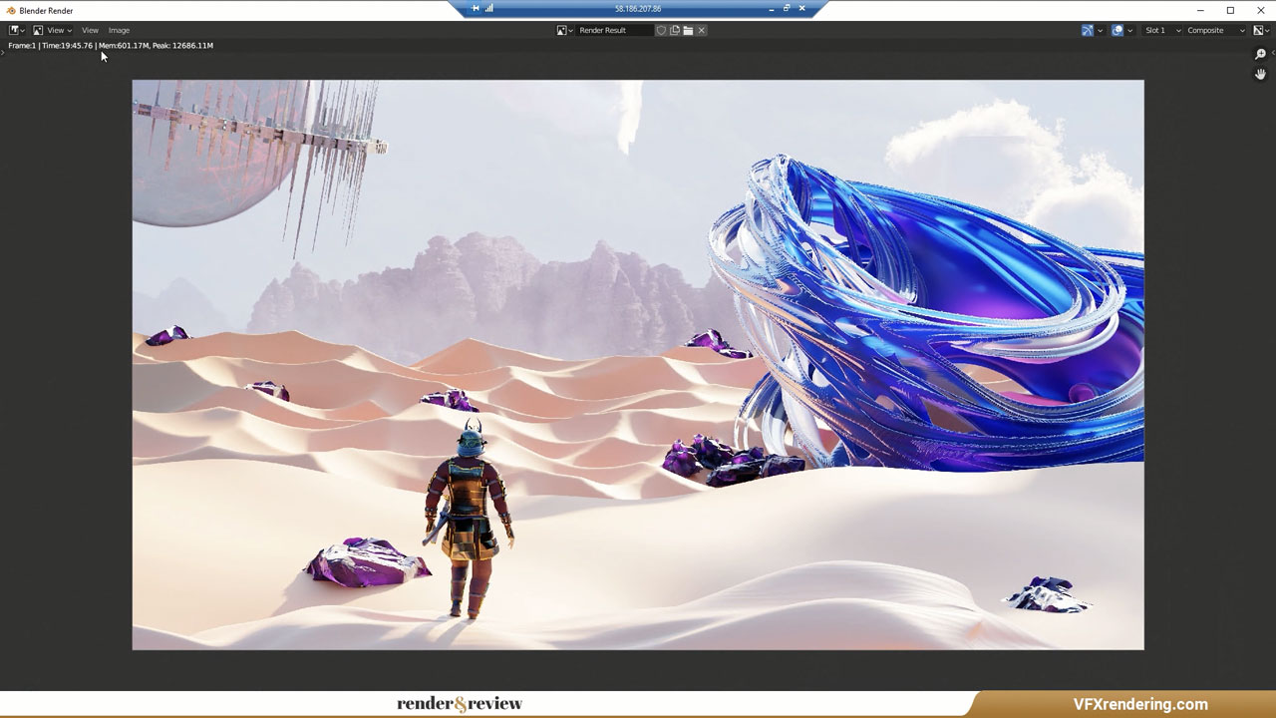
Task: Open the display channels selector icon
Action: click(1258, 30)
